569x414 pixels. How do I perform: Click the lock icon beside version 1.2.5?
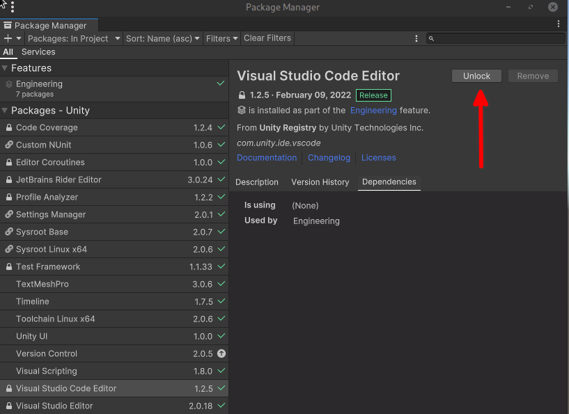coord(242,94)
